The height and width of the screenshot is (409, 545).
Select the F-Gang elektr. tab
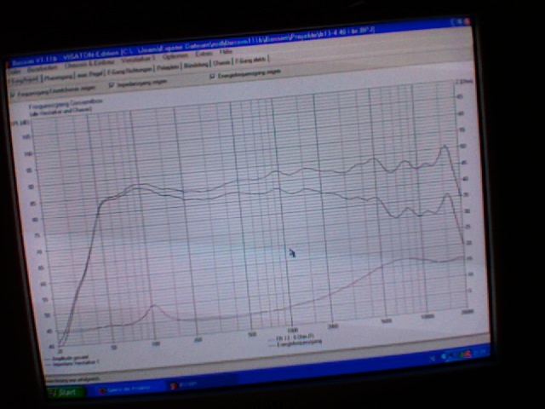point(251,60)
